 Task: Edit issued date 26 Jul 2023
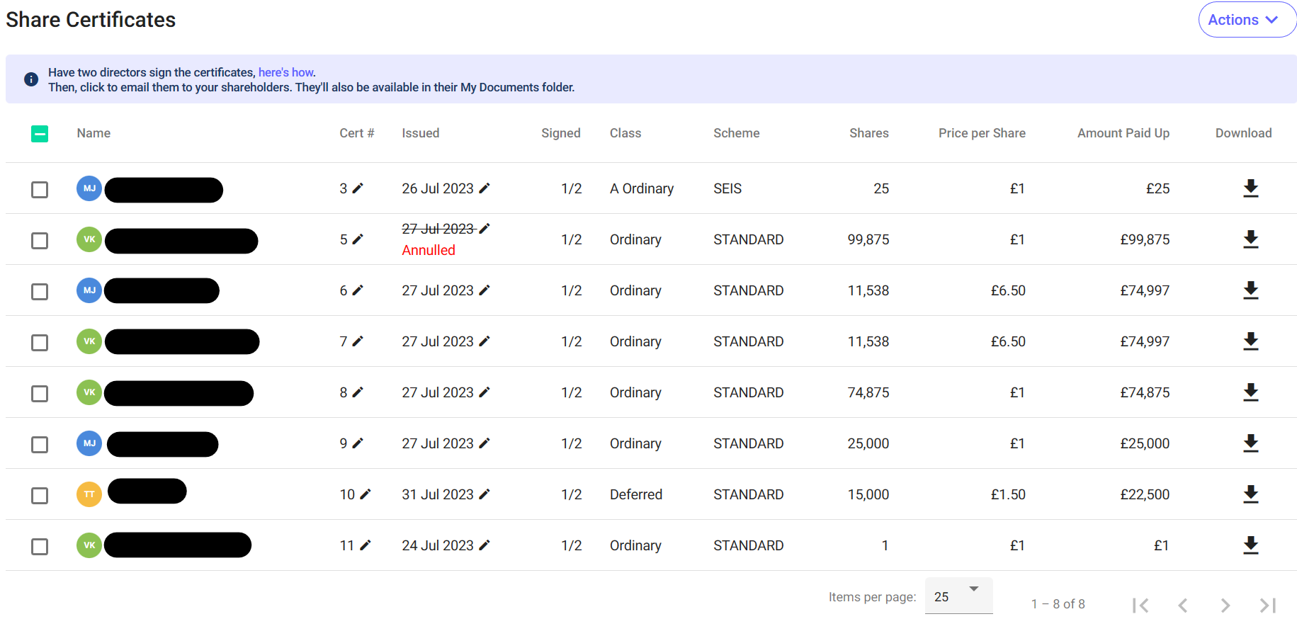pos(485,188)
